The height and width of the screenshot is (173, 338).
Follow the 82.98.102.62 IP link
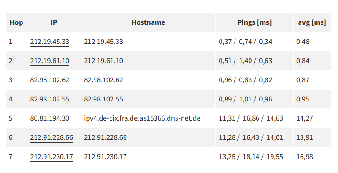(x=50, y=80)
